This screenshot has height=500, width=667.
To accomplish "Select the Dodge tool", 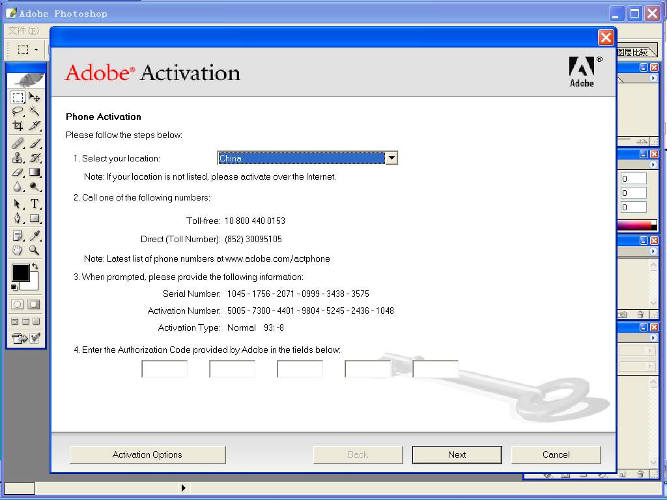I will 35,186.
